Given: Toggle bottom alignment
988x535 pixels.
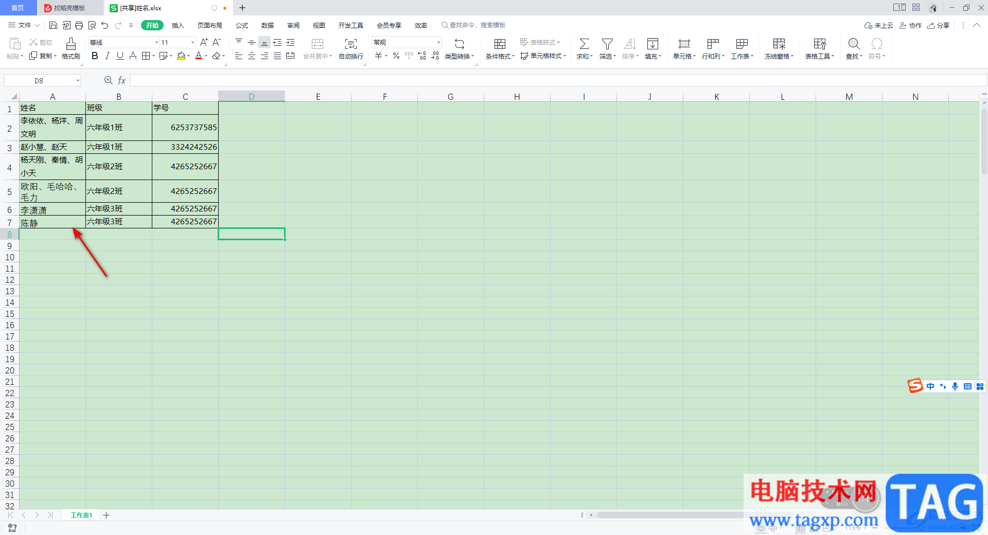Looking at the screenshot, I should [264, 42].
